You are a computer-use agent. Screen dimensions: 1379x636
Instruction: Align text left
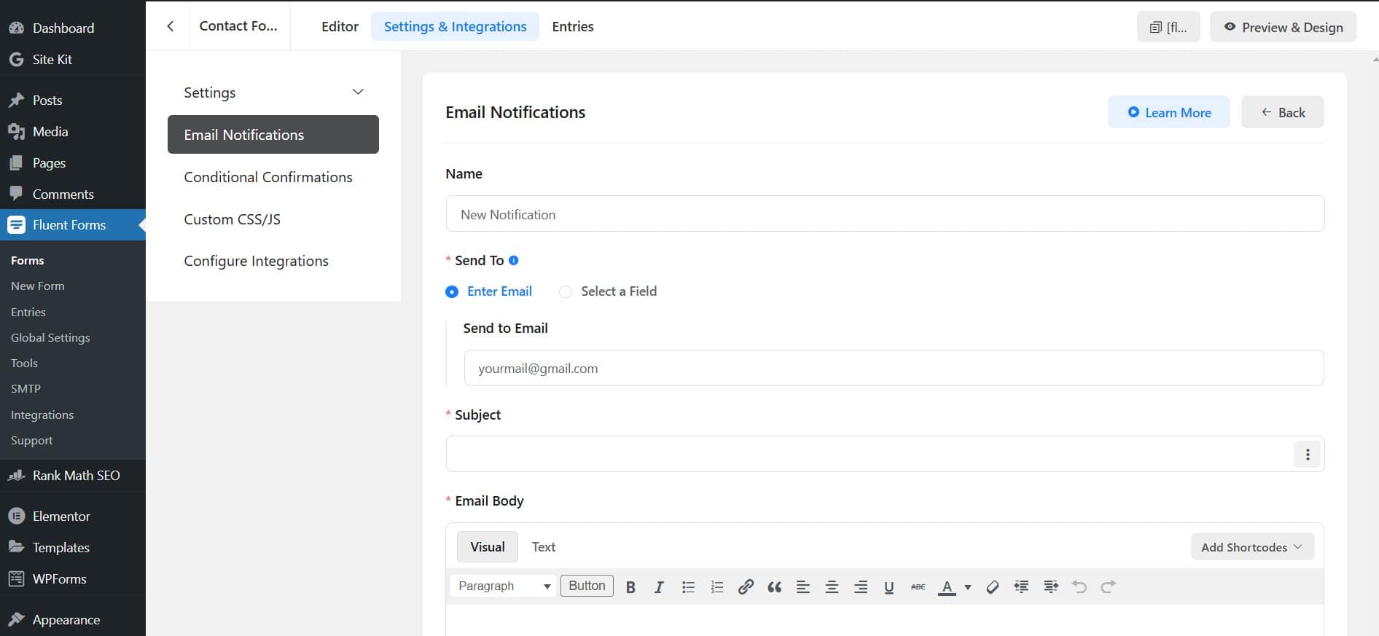(803, 586)
